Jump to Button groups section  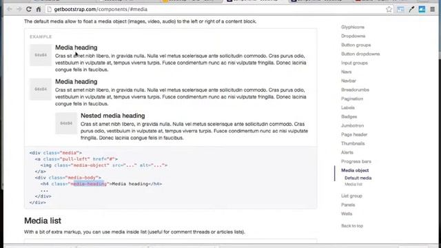click(356, 45)
